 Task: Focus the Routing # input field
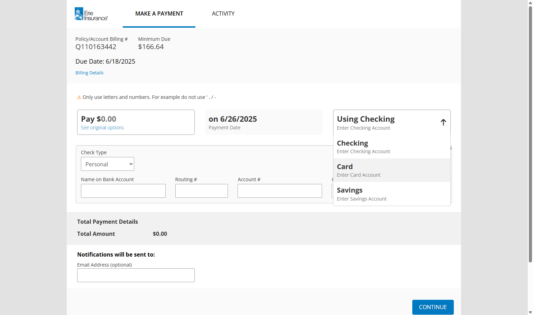[x=202, y=191]
